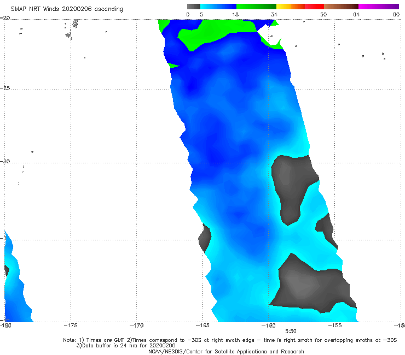Click the yellow-orange color bar segment
405x355 pixels.
point(291,7)
